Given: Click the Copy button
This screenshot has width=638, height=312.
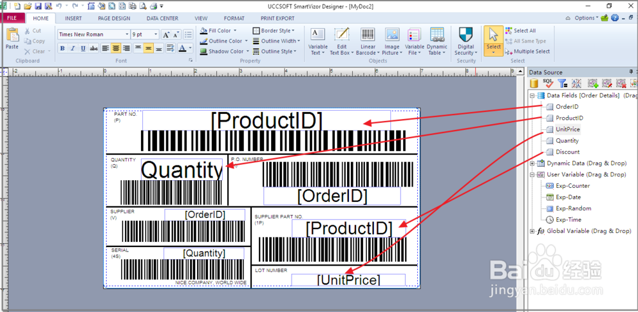Looking at the screenshot, I should pyautogui.click(x=34, y=41).
